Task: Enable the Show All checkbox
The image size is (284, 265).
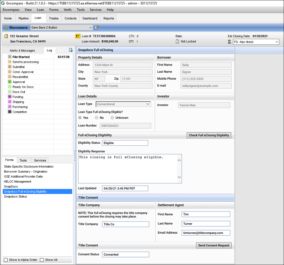Action: (42, 260)
